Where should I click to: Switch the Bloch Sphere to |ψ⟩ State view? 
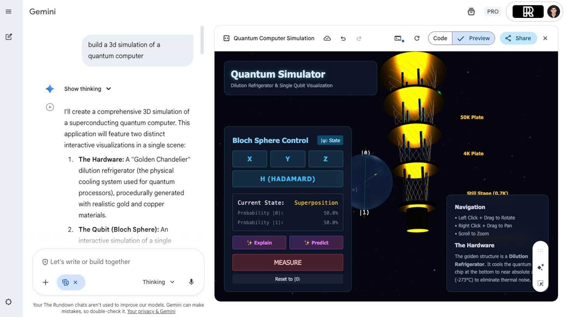pyautogui.click(x=330, y=140)
